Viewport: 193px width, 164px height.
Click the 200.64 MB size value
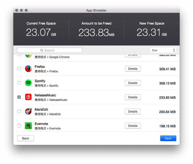click(167, 112)
